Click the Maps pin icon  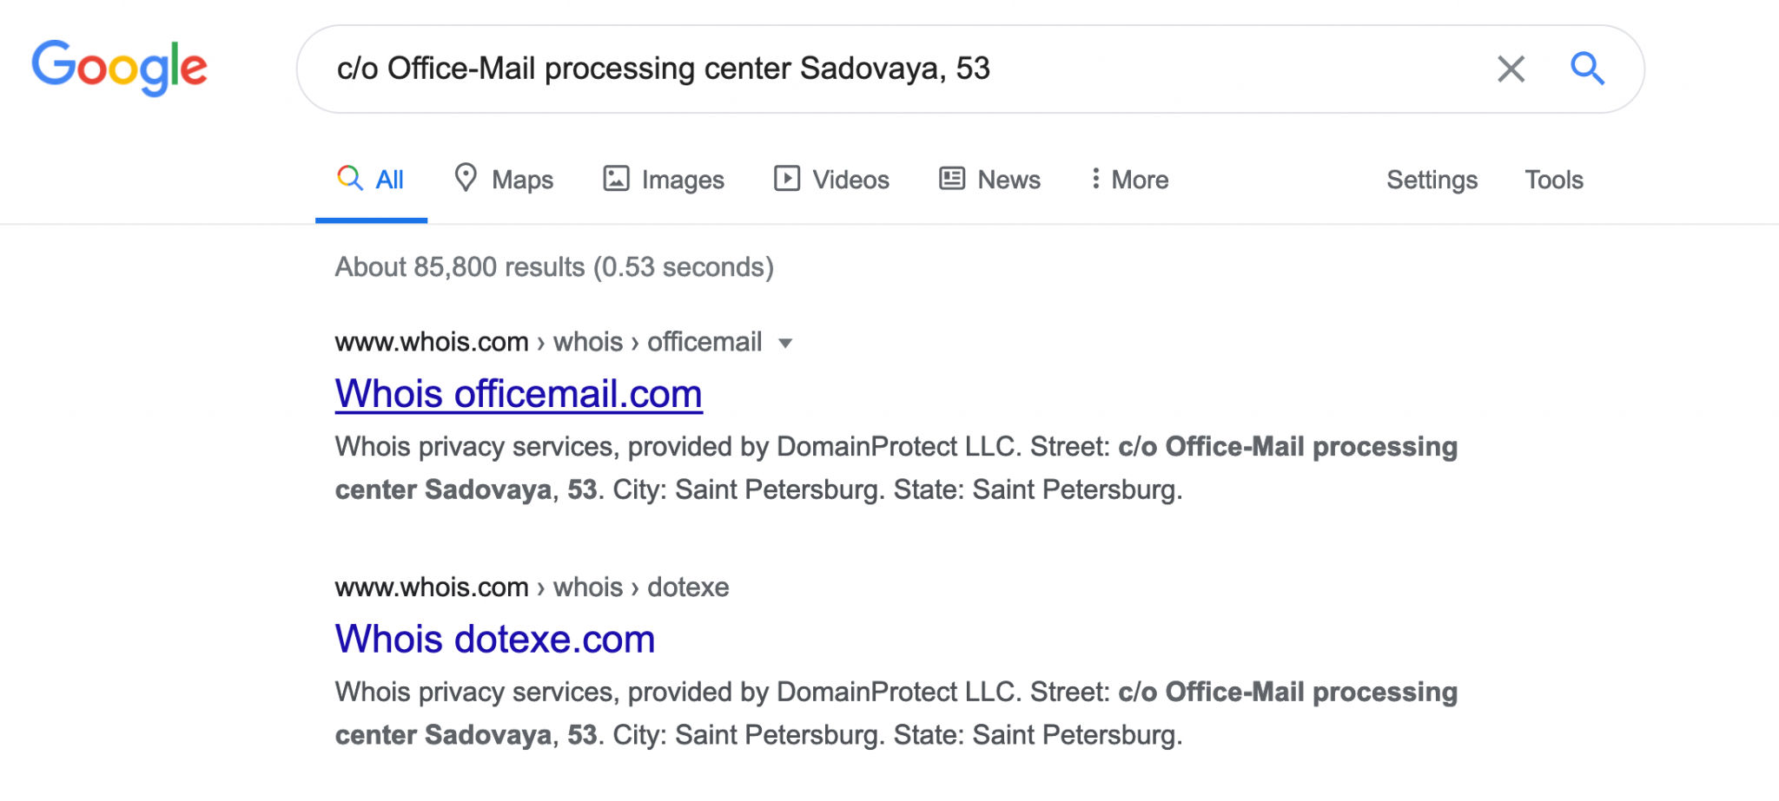pyautogui.click(x=466, y=178)
